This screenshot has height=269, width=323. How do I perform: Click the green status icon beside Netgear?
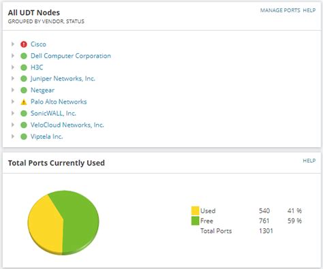click(24, 91)
